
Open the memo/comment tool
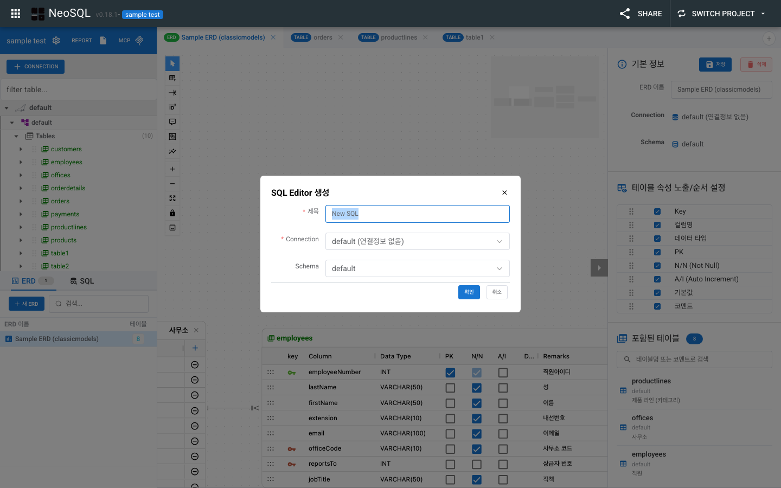coord(172,121)
